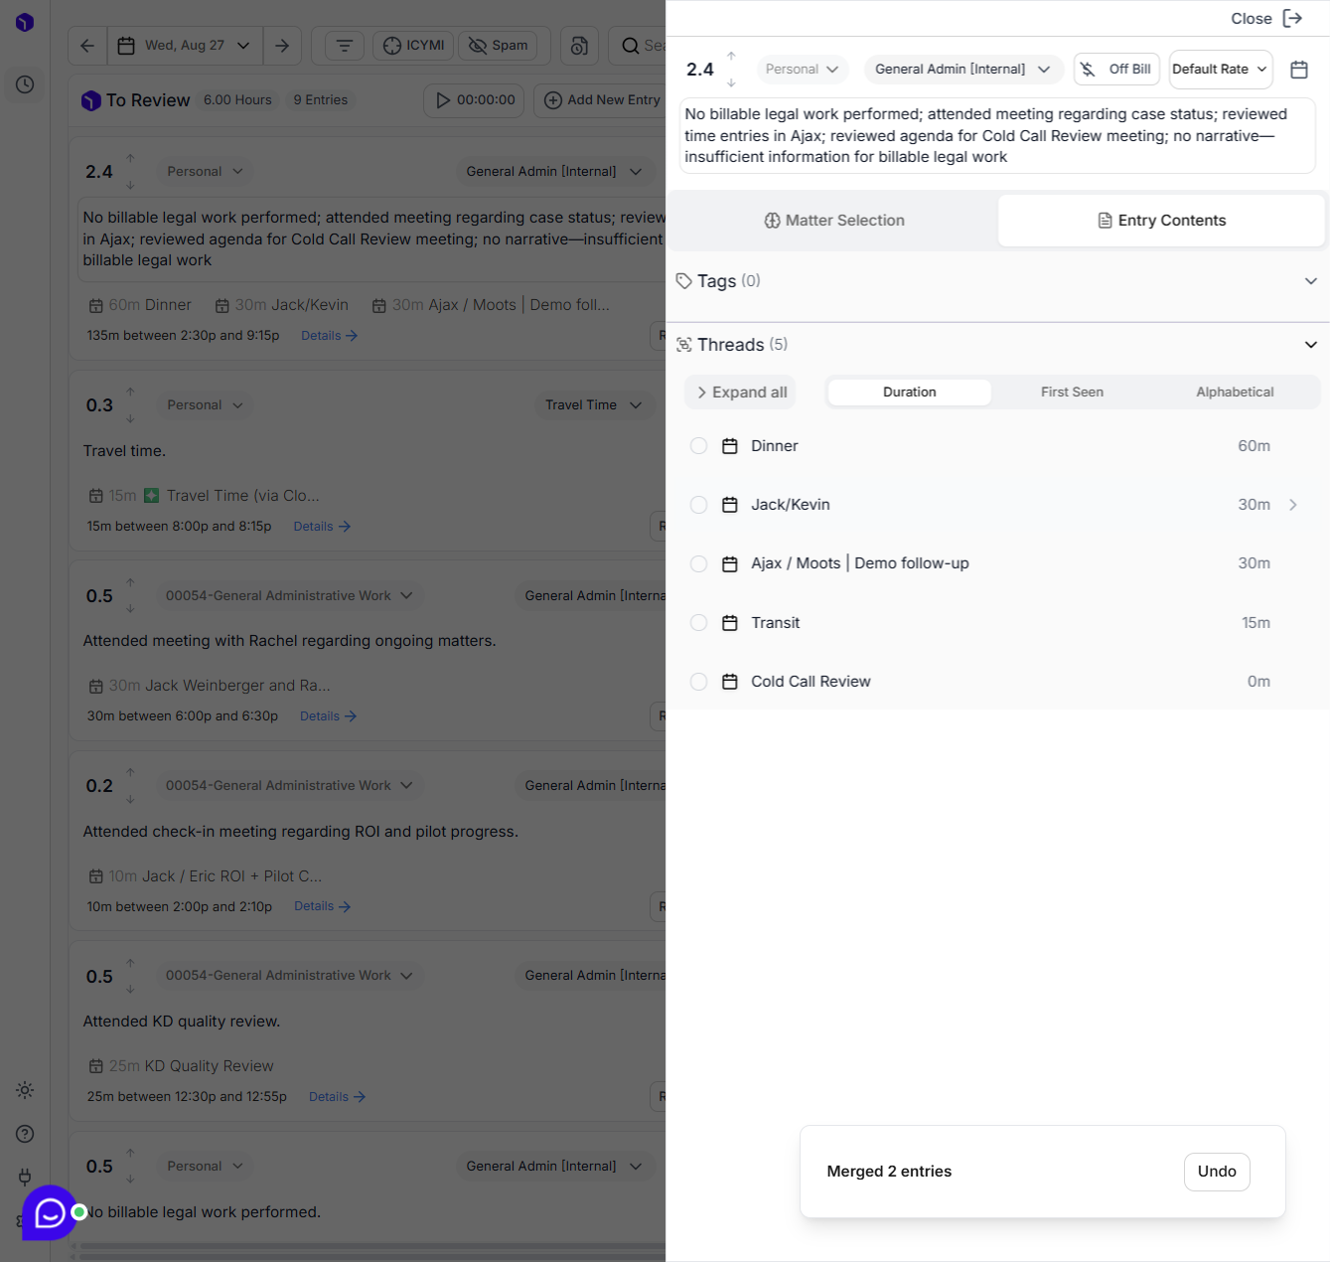The image size is (1330, 1262).
Task: Open the Default Rate dropdown
Action: (1221, 70)
